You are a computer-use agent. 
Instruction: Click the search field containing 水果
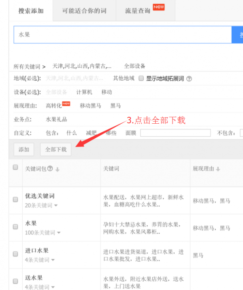coord(123,35)
